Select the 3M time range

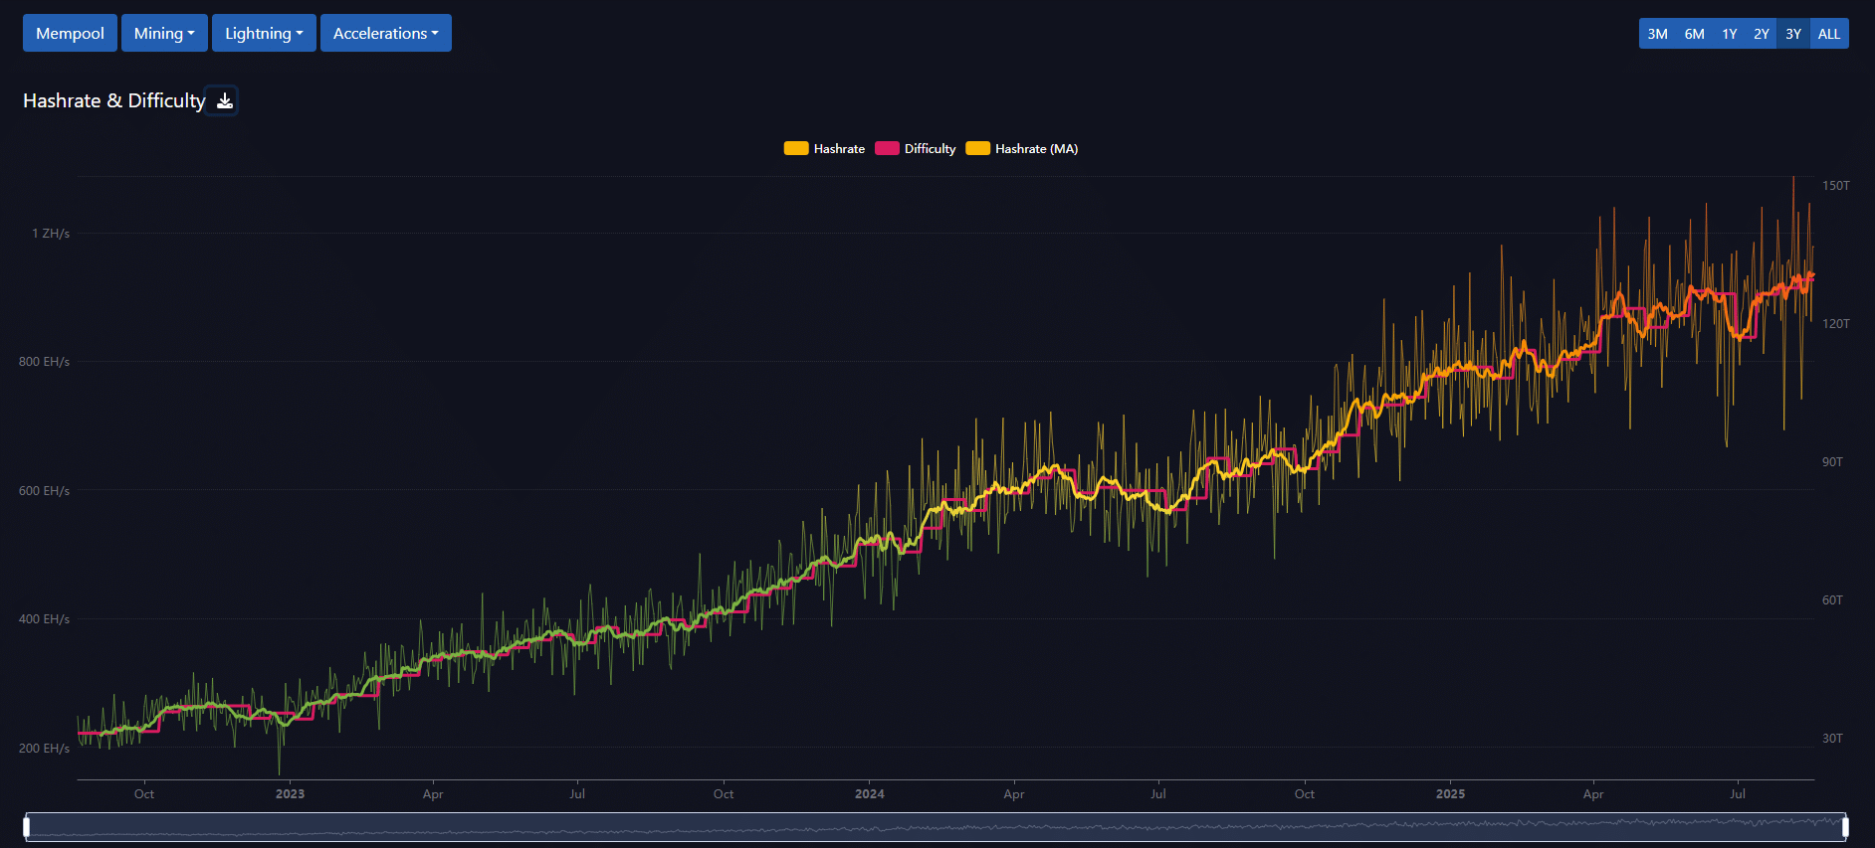pyautogui.click(x=1657, y=34)
